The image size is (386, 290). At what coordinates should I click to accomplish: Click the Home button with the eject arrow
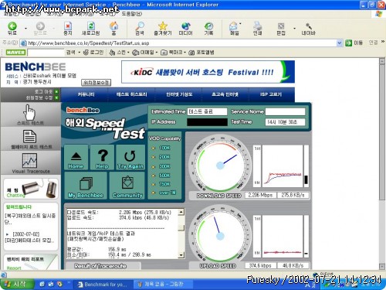(76, 157)
